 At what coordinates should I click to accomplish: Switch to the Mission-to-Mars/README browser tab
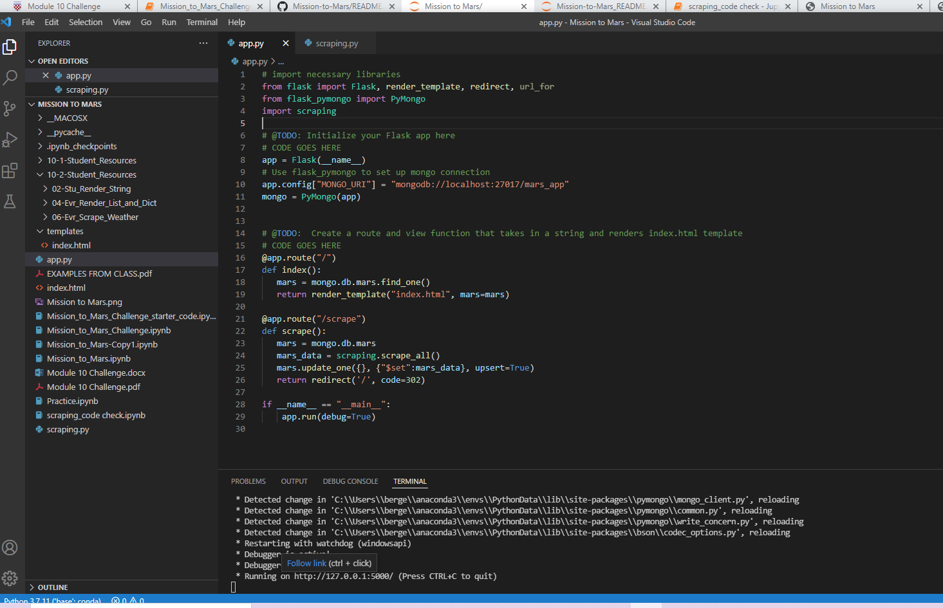point(336,6)
